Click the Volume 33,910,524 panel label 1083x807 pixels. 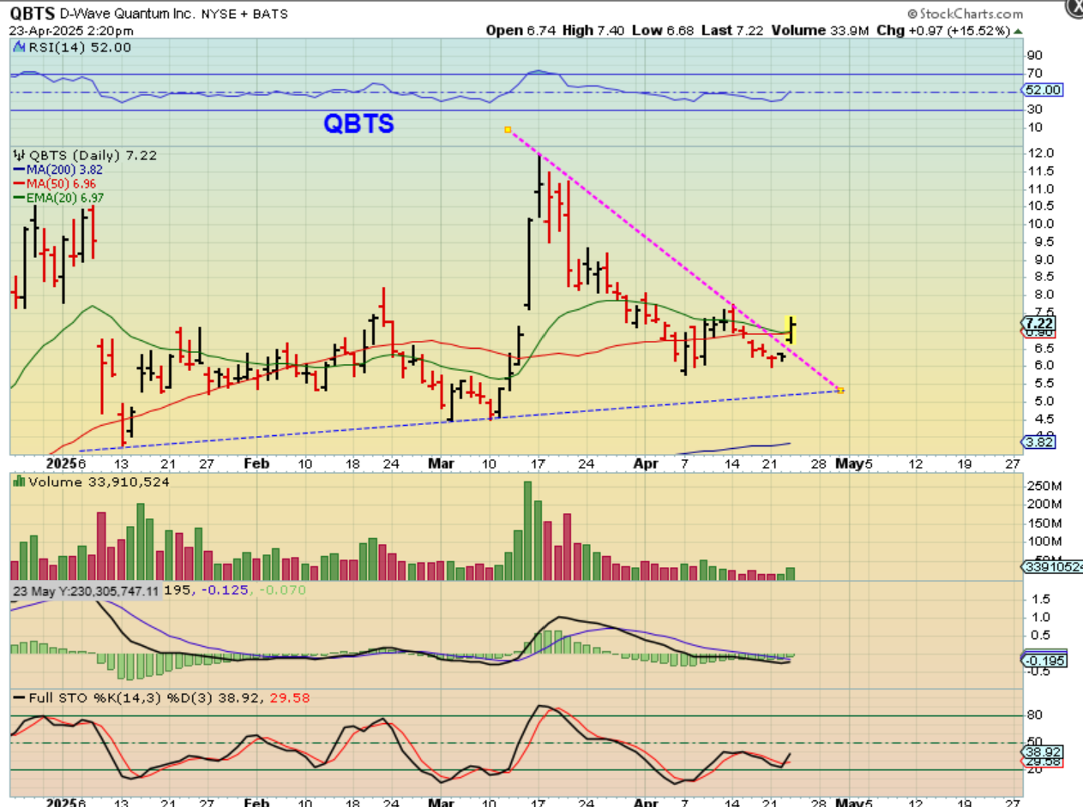pos(91,482)
